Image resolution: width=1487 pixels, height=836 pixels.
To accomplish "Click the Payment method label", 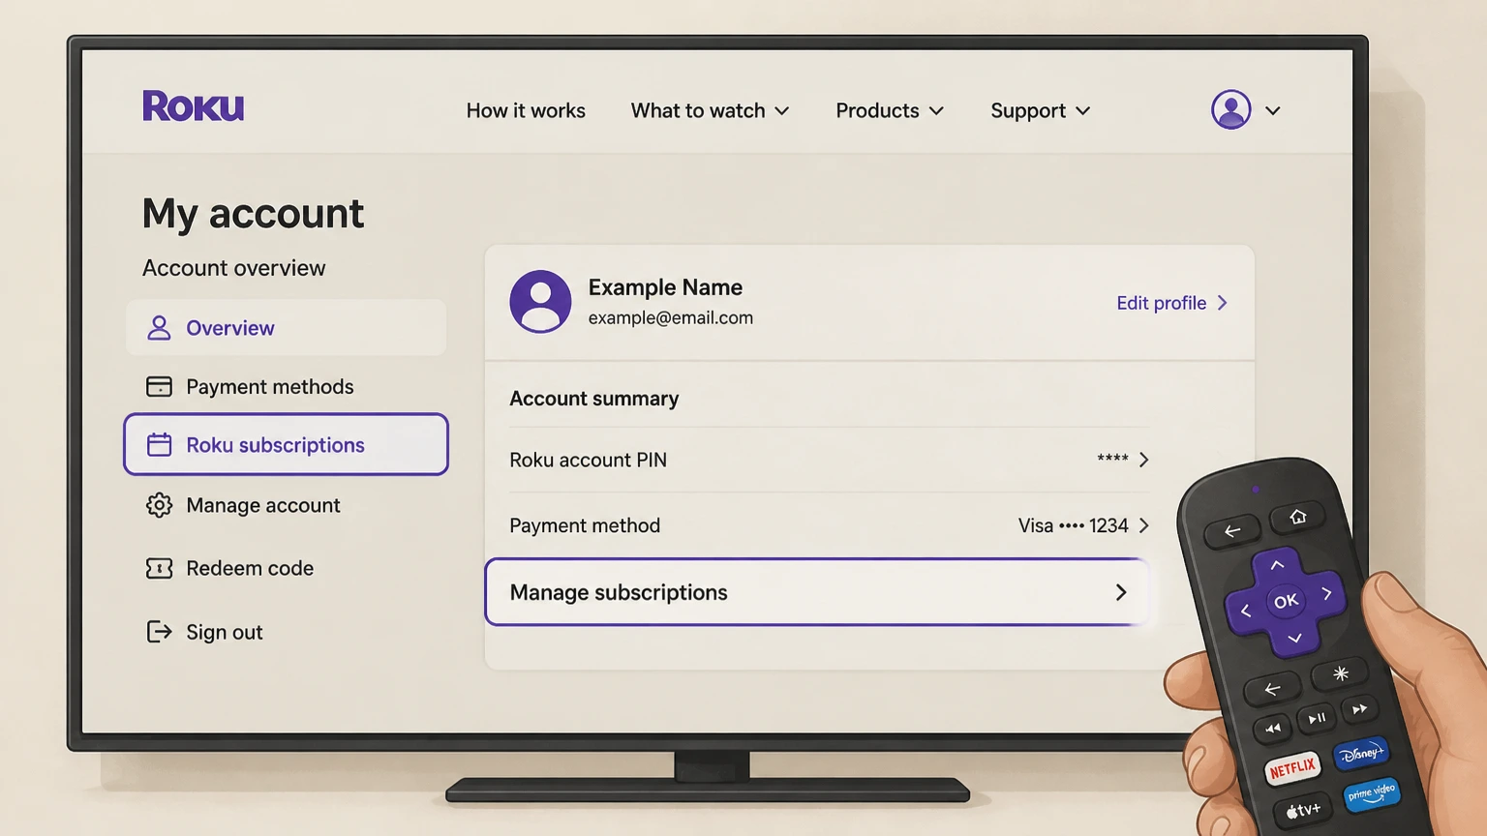I will click(x=585, y=525).
